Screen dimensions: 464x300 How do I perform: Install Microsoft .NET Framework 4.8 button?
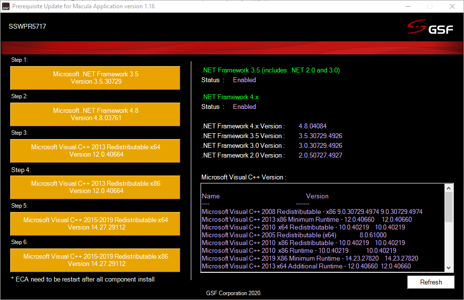(95, 114)
